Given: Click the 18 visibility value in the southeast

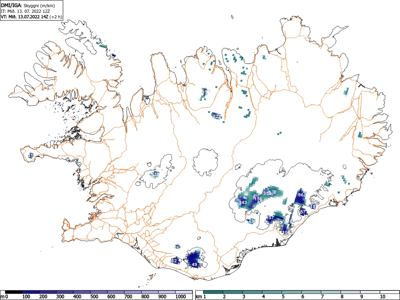Looking at the screenshot, I should coord(313,207).
